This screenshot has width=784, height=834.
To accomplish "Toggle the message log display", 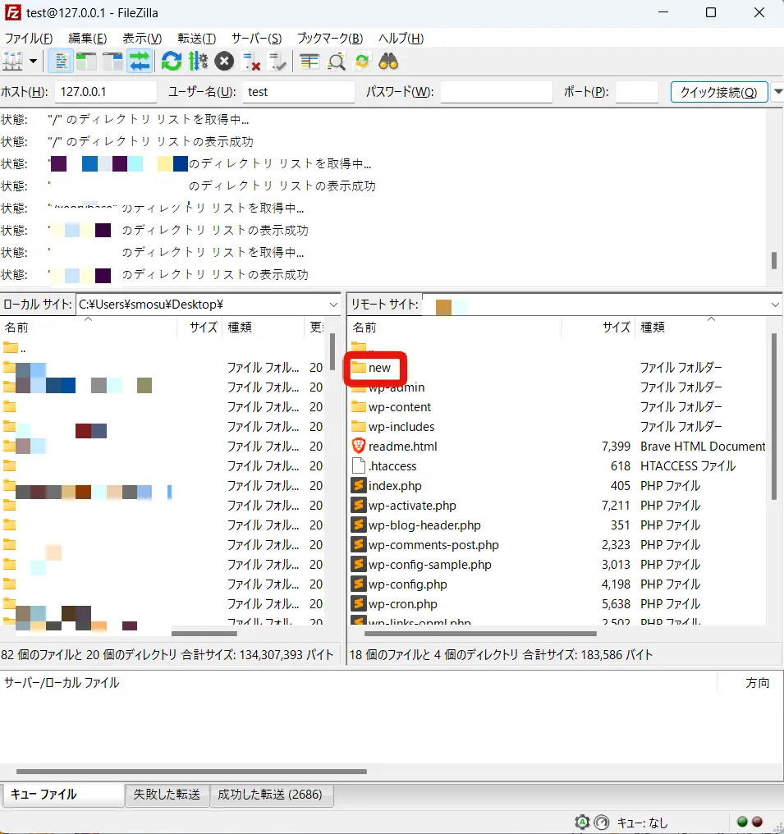I will [x=60, y=61].
